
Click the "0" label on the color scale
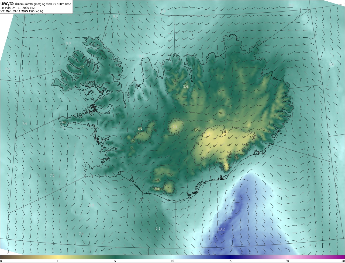[x=1, y=261]
